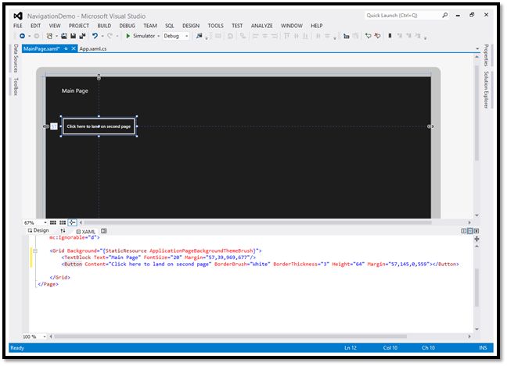The image size is (507, 366).
Task: Click the Undo arrow in toolbar
Action: [x=95, y=36]
